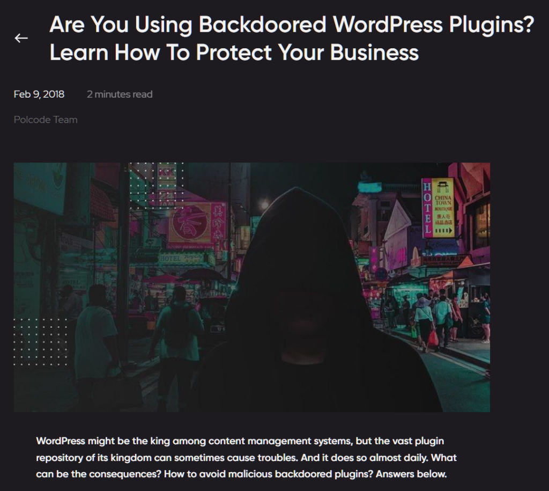Click the headline line 'Are You Using Backdoored WordPress Plugins?'
Viewport: 549px width, 491px height.
click(x=292, y=25)
